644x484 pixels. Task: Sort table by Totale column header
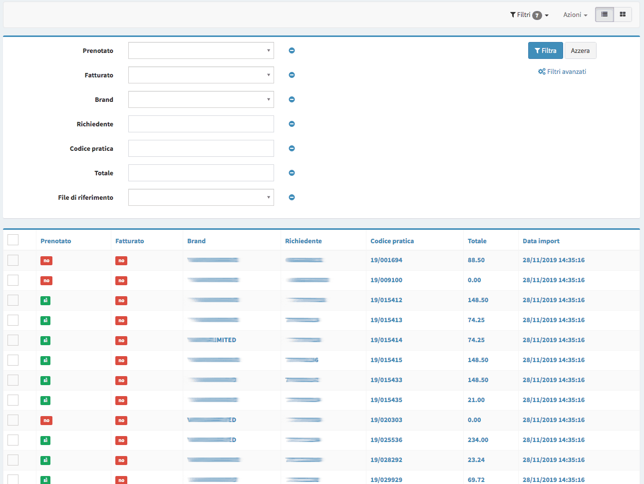(x=477, y=241)
